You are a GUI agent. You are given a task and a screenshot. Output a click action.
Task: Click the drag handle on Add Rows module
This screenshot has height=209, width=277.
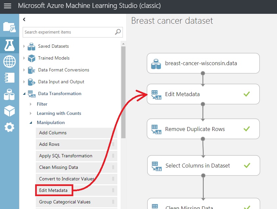[113, 144]
